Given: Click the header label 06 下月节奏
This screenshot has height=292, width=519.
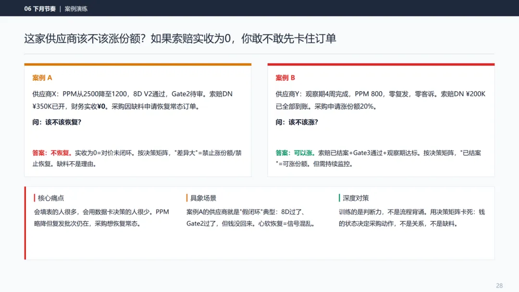Looking at the screenshot, I should pyautogui.click(x=40, y=9).
